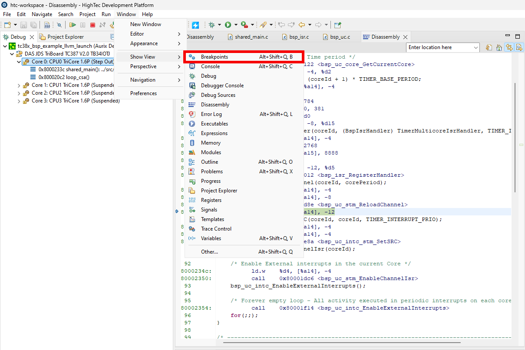Toggle Link with Active Debug Context
This screenshot has width=525, height=350.
pos(509,48)
